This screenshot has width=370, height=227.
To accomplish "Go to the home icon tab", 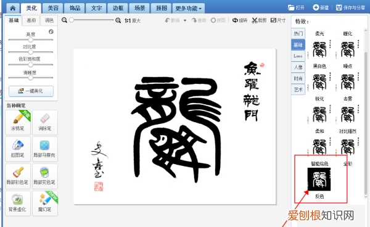I will coord(13,8).
